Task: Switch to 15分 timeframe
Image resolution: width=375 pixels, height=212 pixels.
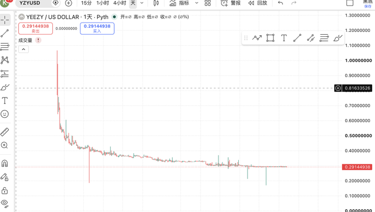Action: (x=87, y=3)
